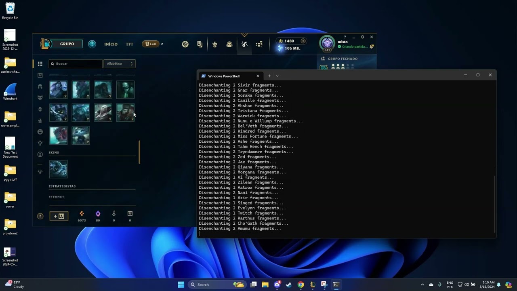This screenshot has width=517, height=291.
Task: Select the flame filter icon in loot sidebar
Action: (x=40, y=120)
